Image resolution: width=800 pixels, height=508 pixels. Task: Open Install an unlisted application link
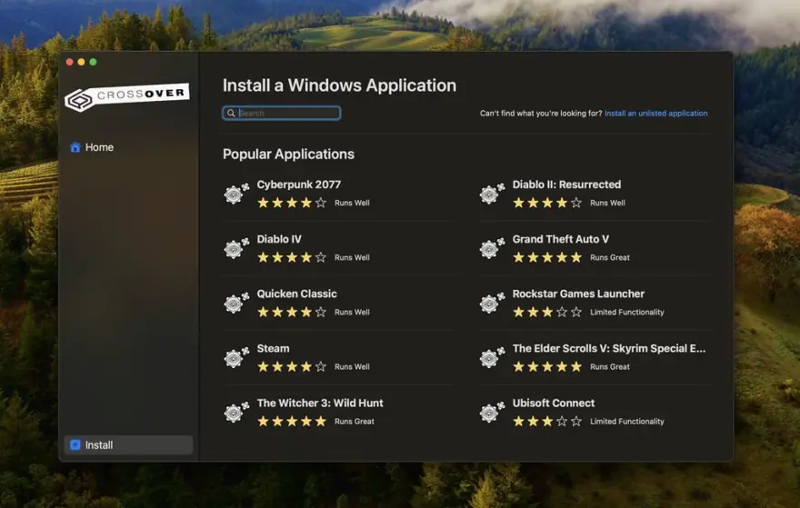(655, 114)
